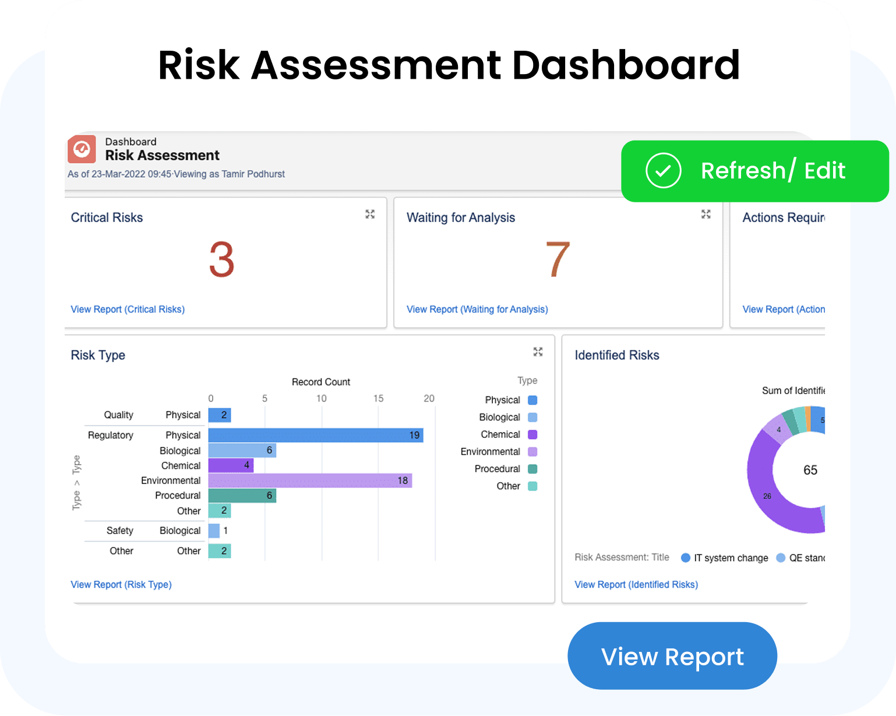The width and height of the screenshot is (896, 716).
Task: Click the Waiting for Analysis number 7
Action: pyautogui.click(x=558, y=260)
